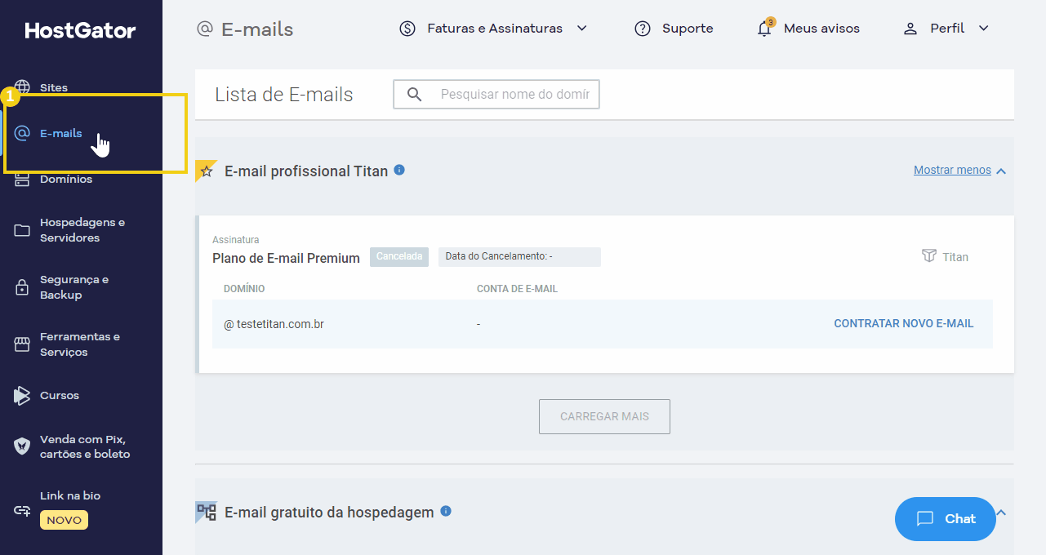Image resolution: width=1046 pixels, height=555 pixels.
Task: Open Segurança e Backup menu item
Action: (74, 287)
